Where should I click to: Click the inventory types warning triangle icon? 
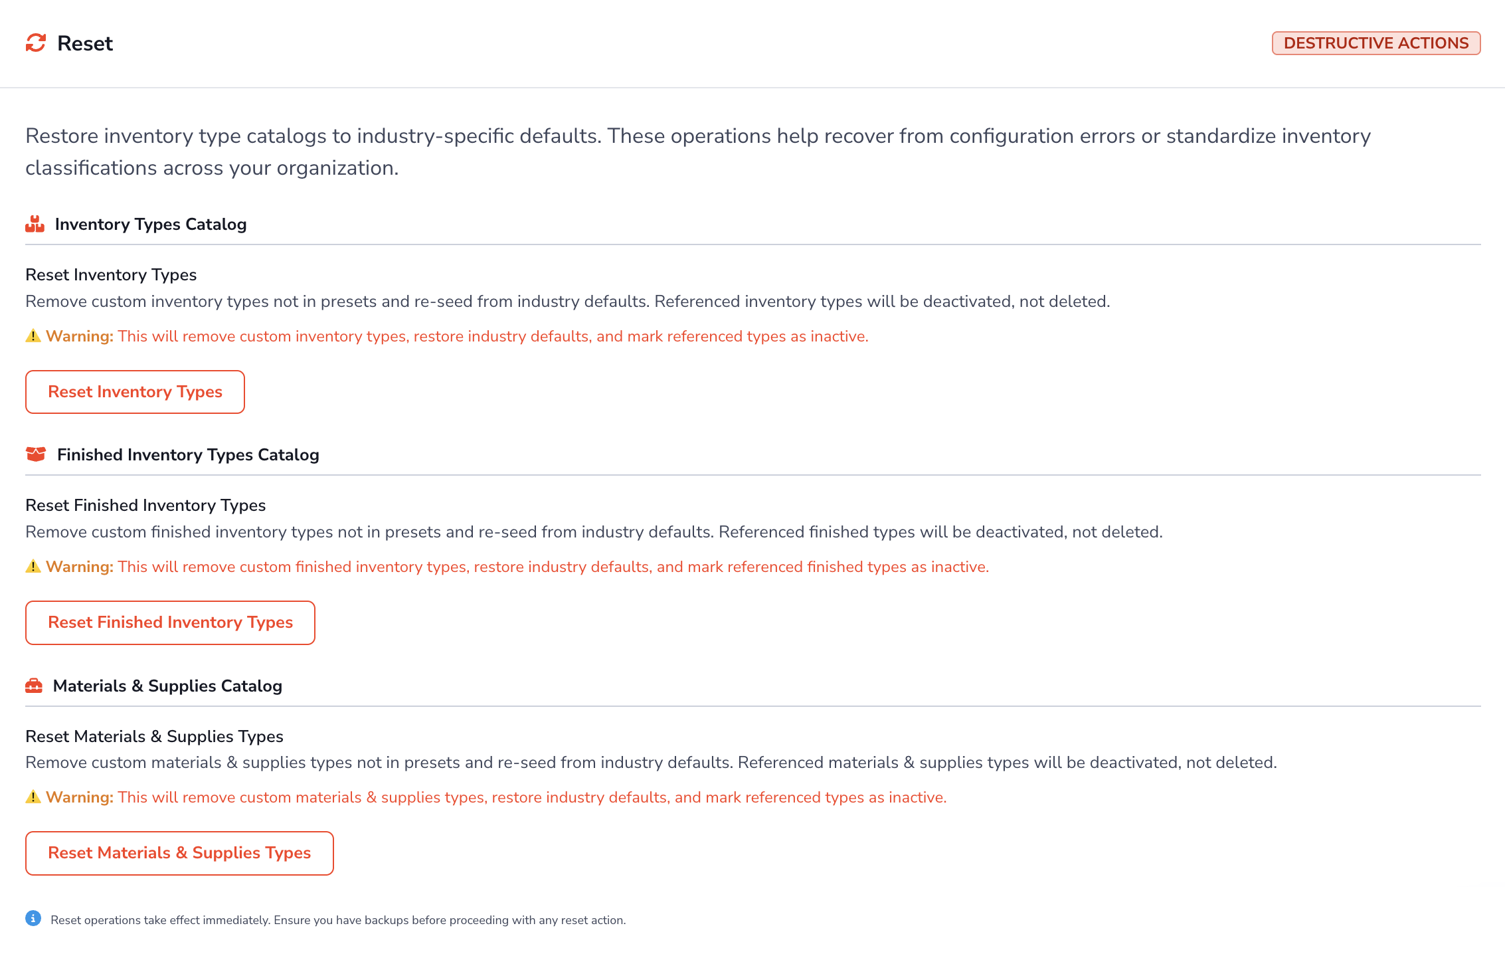pyautogui.click(x=33, y=336)
